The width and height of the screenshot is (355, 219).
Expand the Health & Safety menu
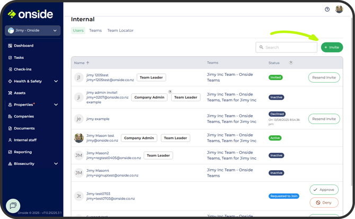pos(55,81)
